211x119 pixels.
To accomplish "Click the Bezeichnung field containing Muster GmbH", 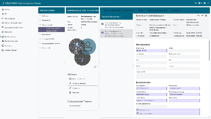I will (152, 51).
